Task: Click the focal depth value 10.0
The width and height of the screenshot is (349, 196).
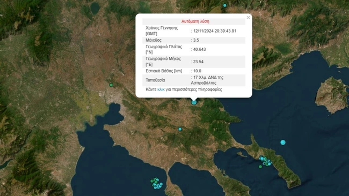Action: 197,71
